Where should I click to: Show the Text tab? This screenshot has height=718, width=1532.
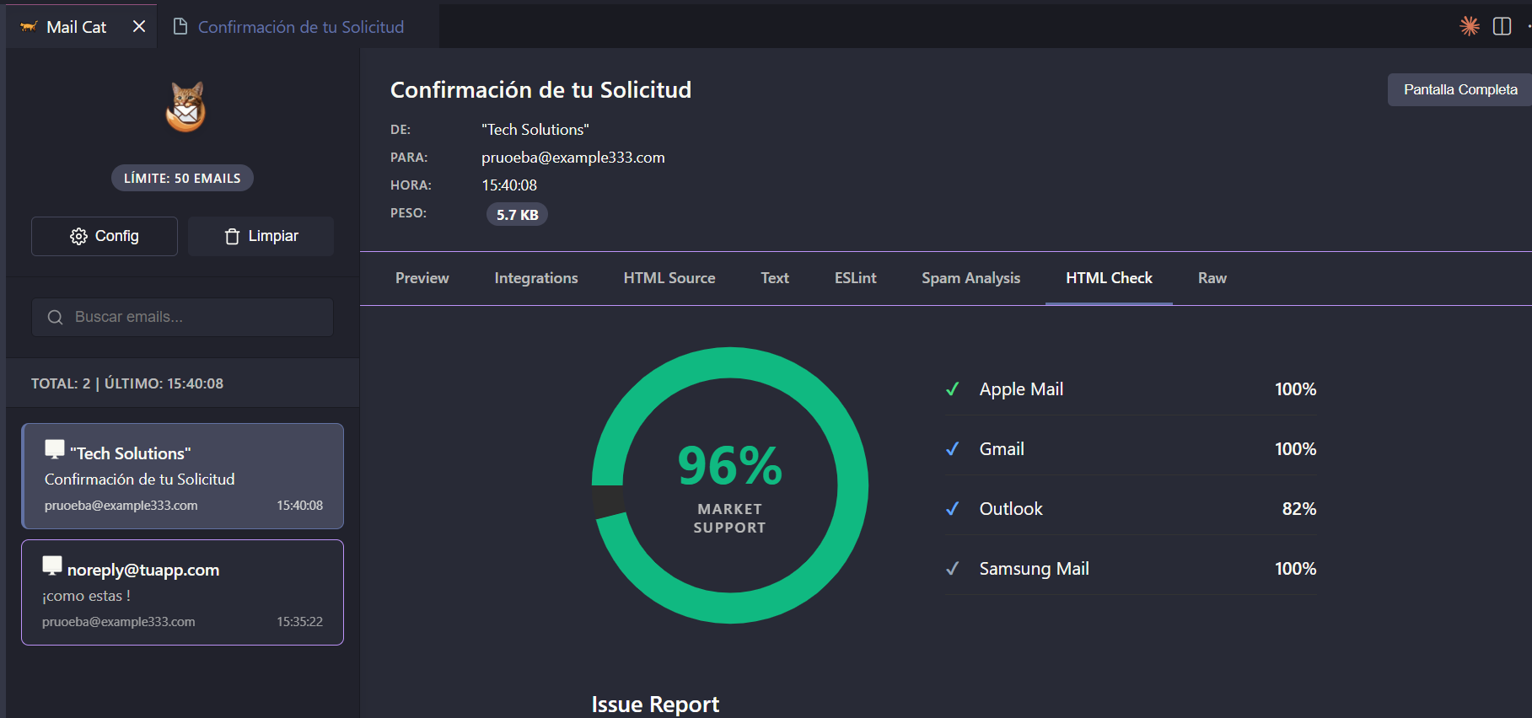[775, 278]
